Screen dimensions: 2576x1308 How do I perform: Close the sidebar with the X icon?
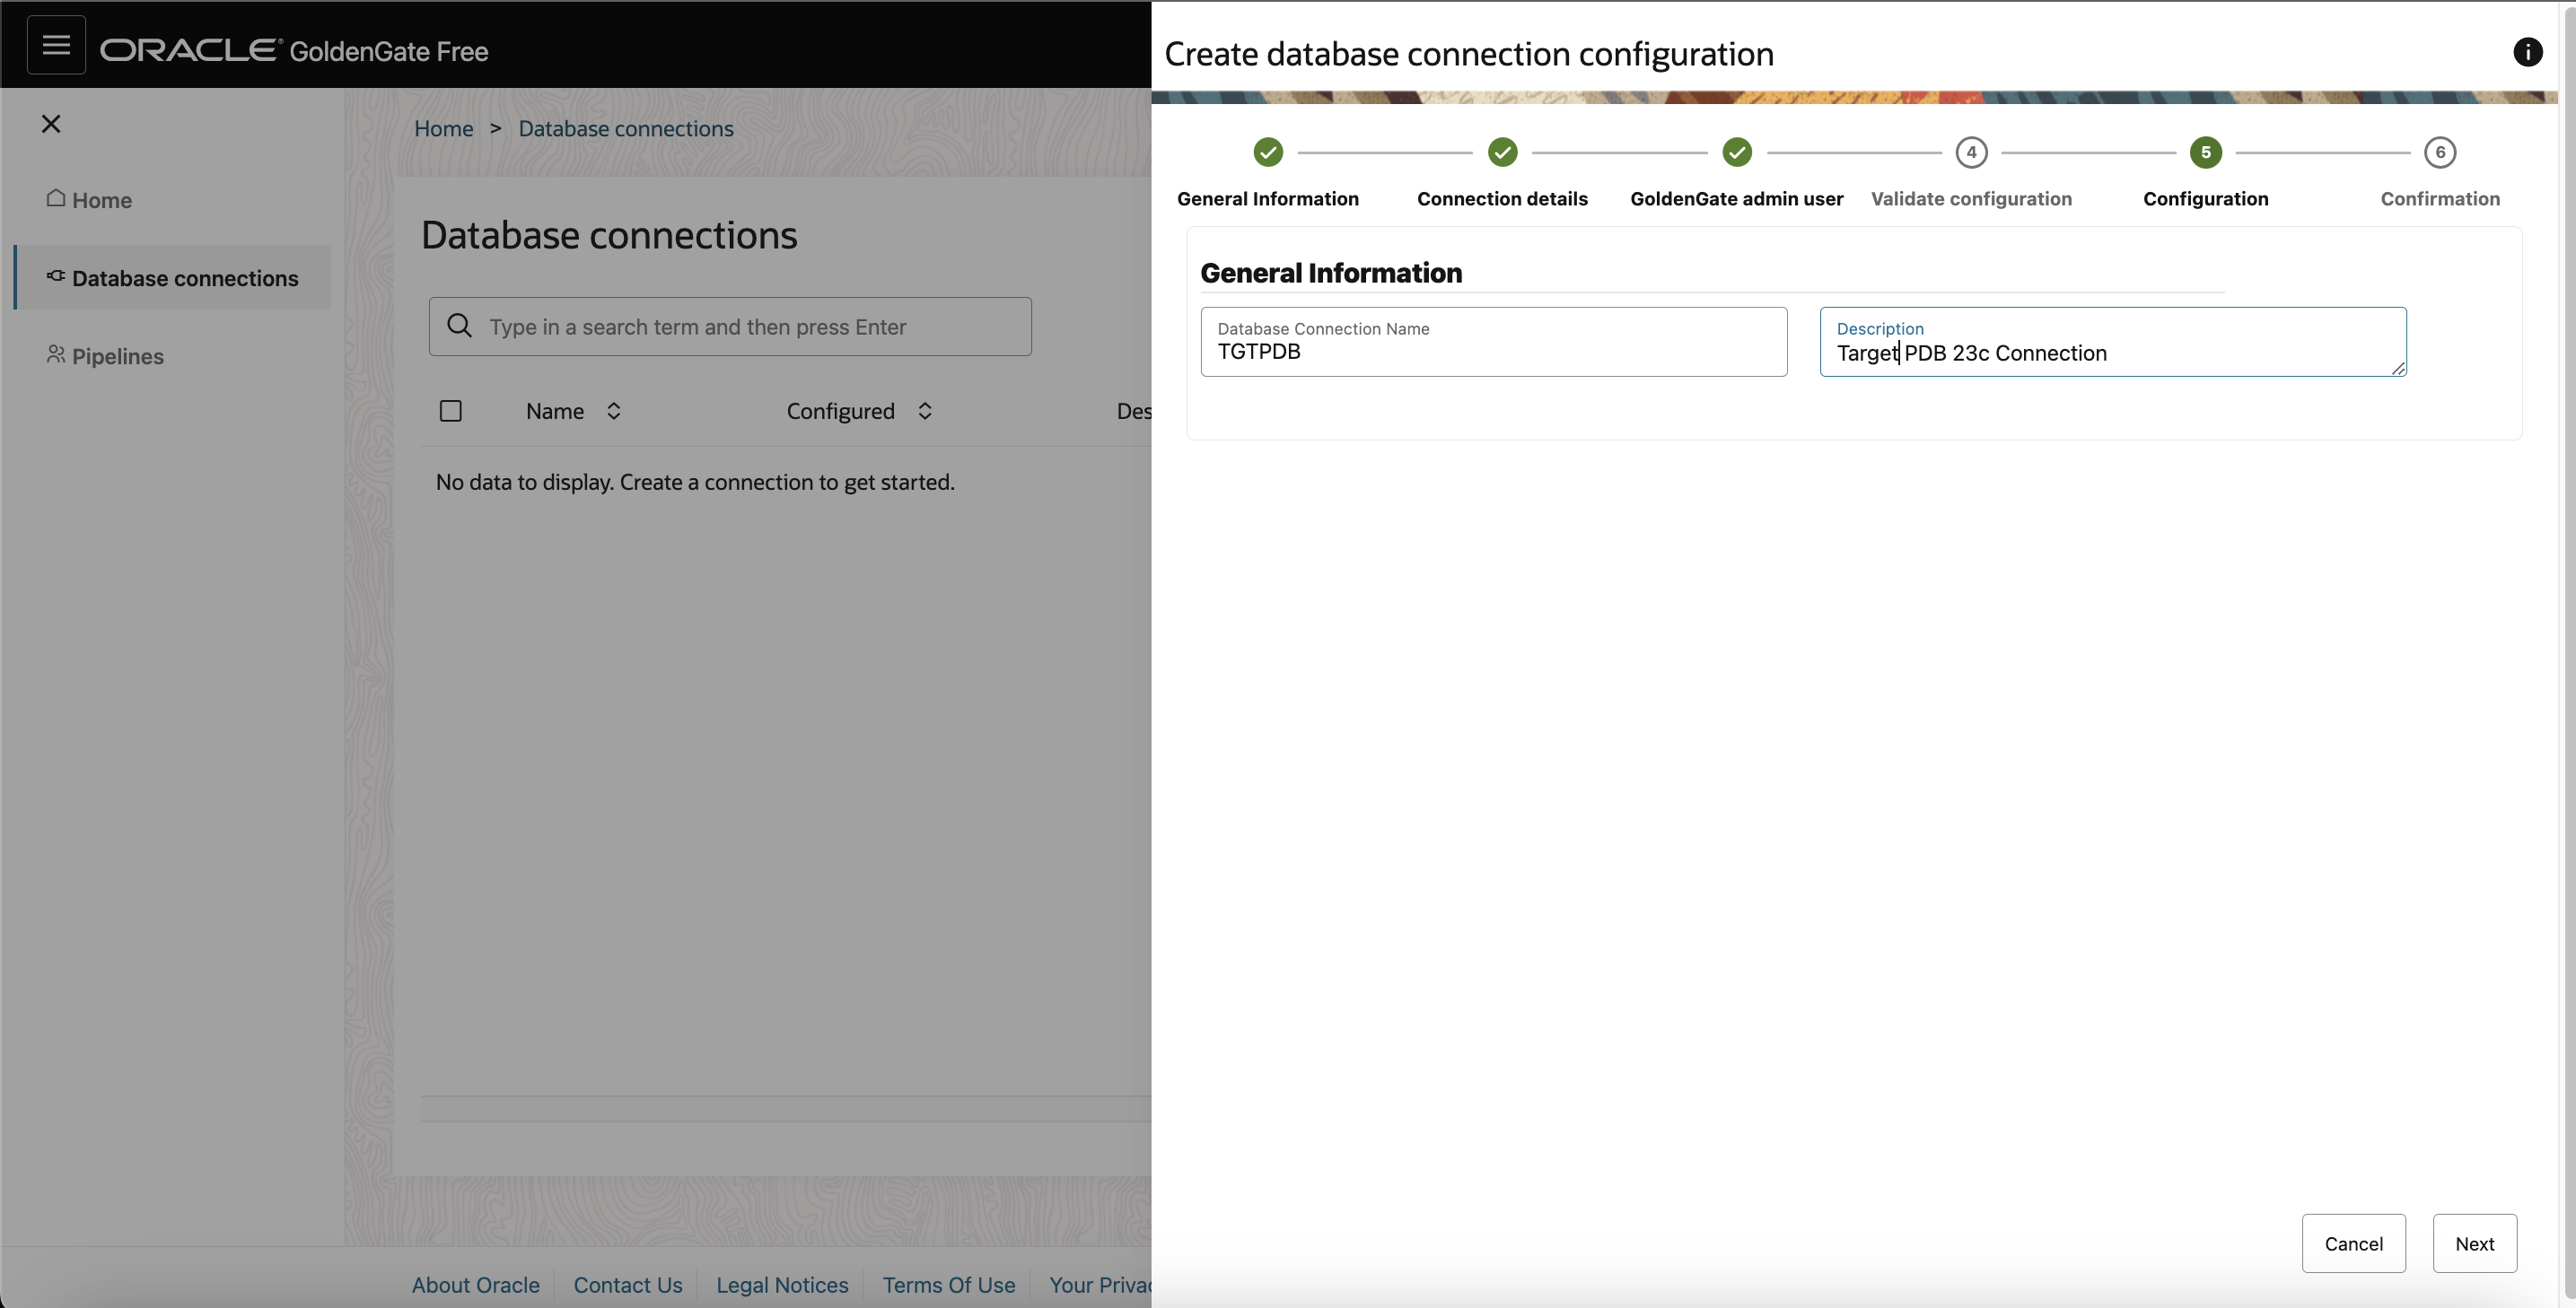pyautogui.click(x=51, y=123)
